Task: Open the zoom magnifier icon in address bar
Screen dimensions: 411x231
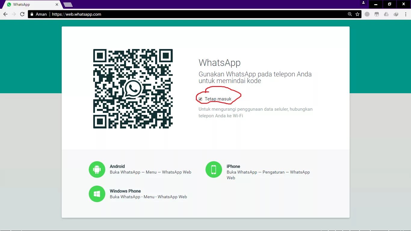Action: coord(350,14)
